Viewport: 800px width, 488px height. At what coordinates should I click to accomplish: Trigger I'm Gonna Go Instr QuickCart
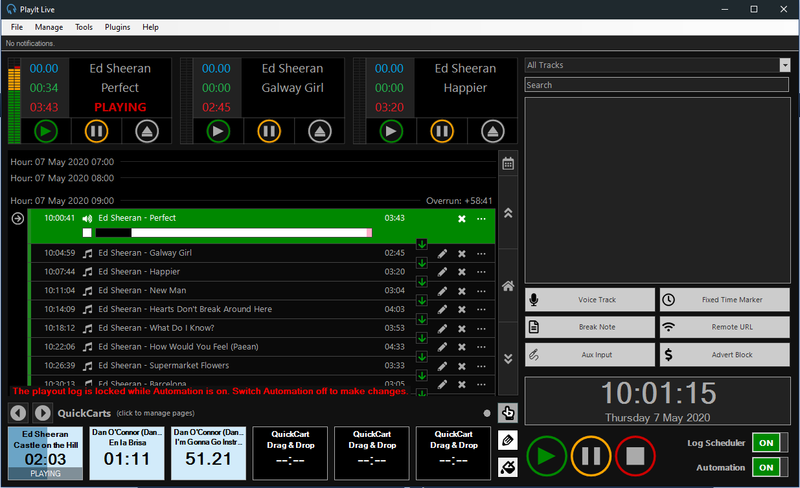[209, 453]
